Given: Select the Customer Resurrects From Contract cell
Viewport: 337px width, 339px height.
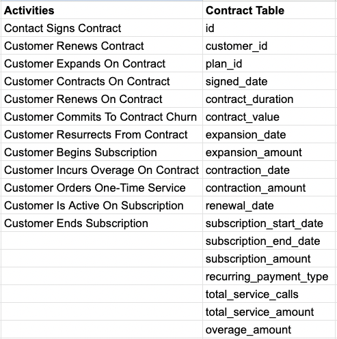Looking at the screenshot, I should tap(102, 134).
